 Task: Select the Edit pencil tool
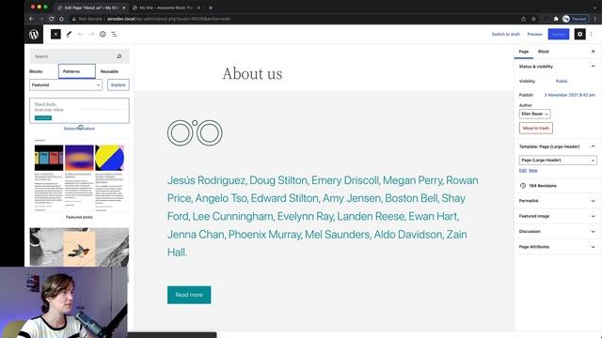pyautogui.click(x=69, y=34)
